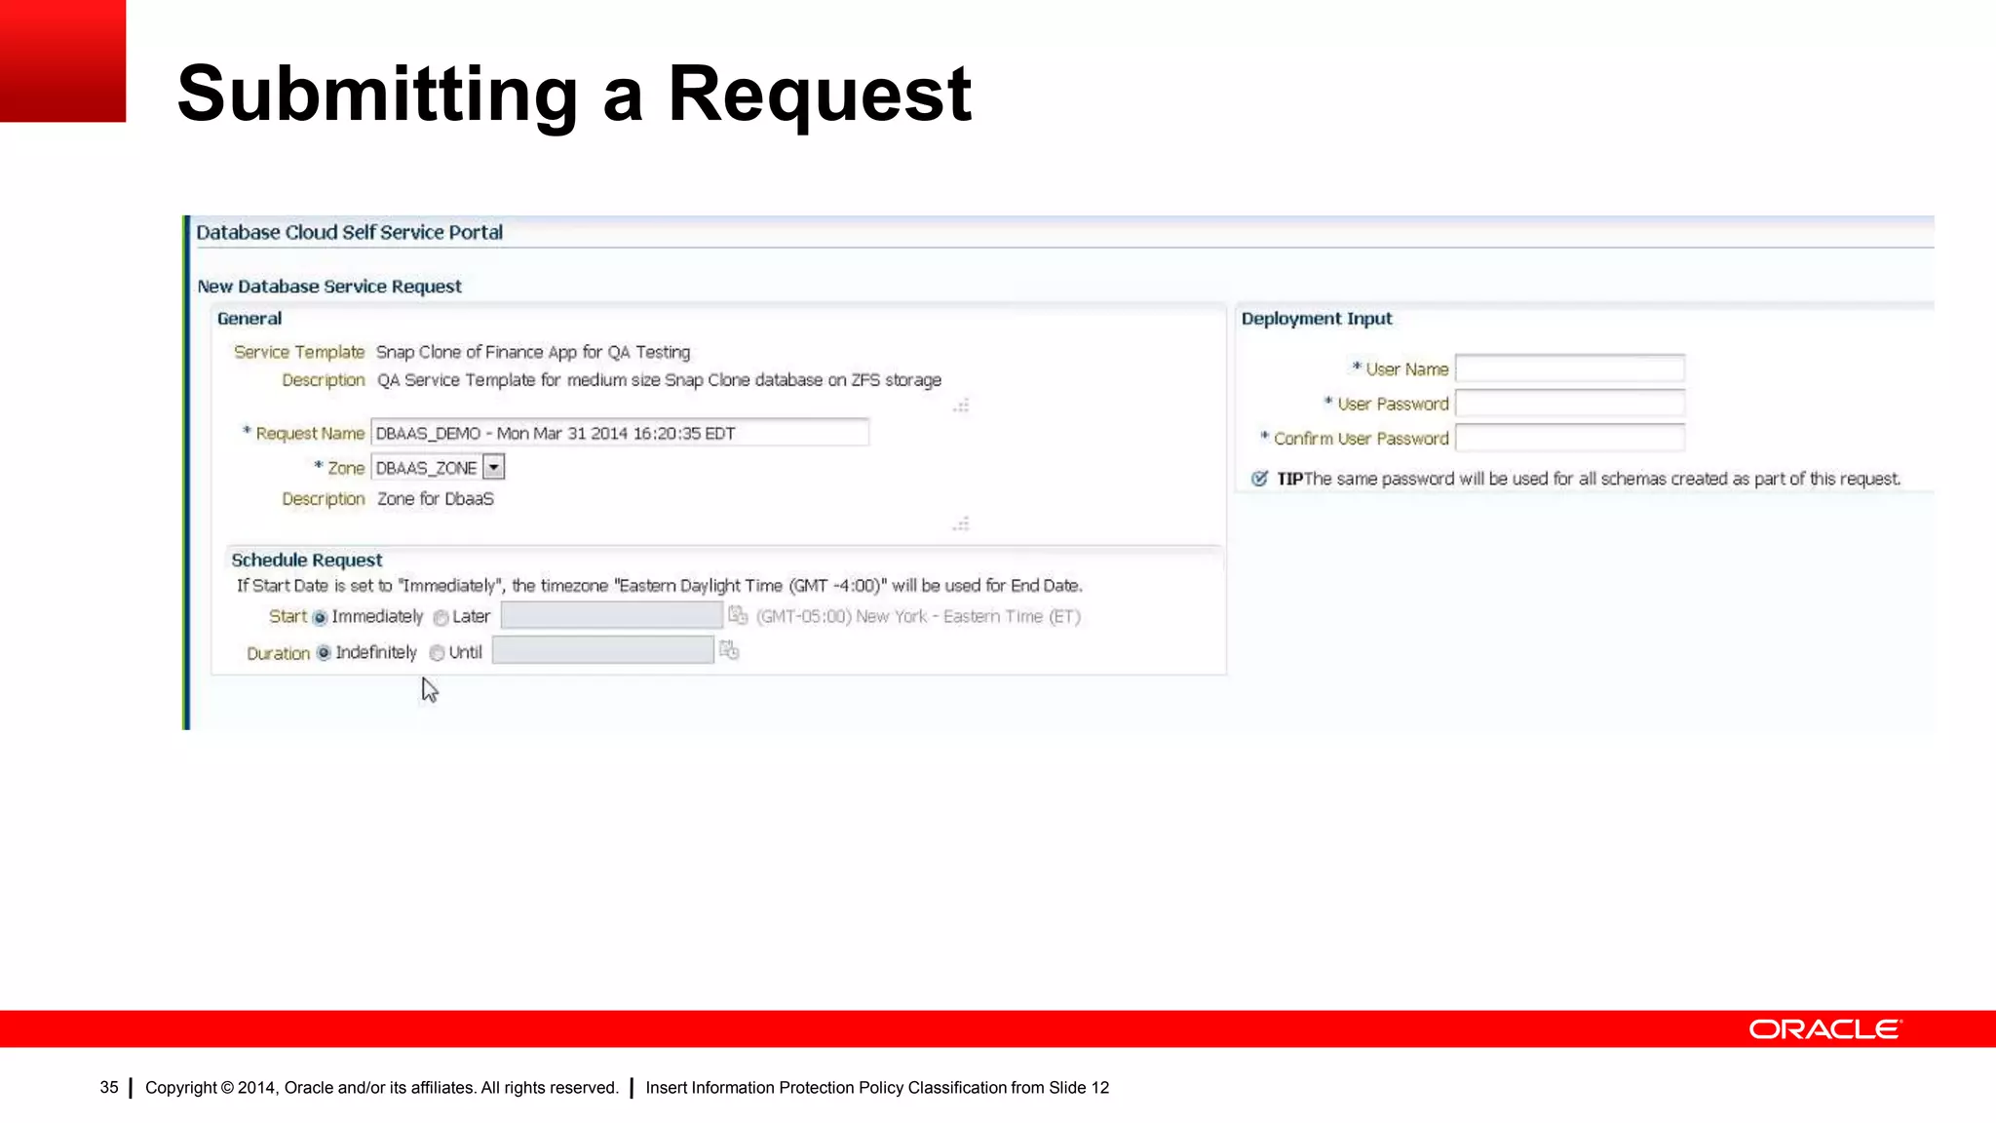Grab resize handle below zone description
This screenshot has height=1123, width=1996.
(x=961, y=523)
